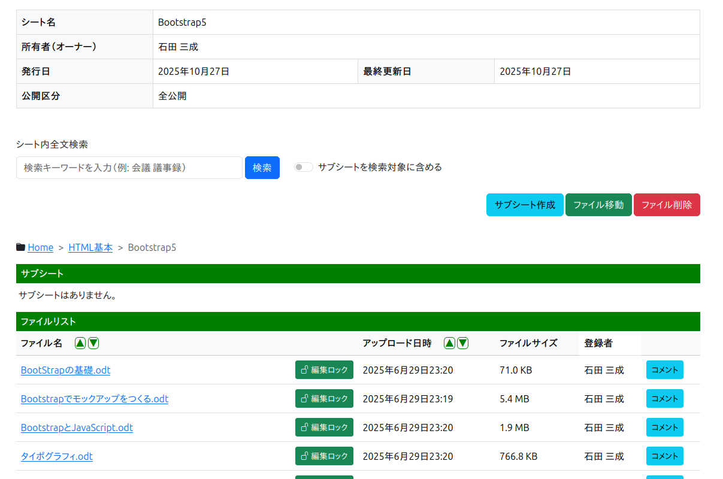The image size is (723, 479).
Task: Sort file name ascending with up arrow
Action: (x=80, y=343)
